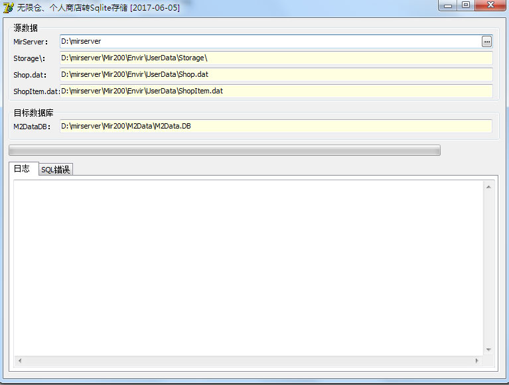Click the conversion progress bar
509x385 pixels.
coord(224,150)
